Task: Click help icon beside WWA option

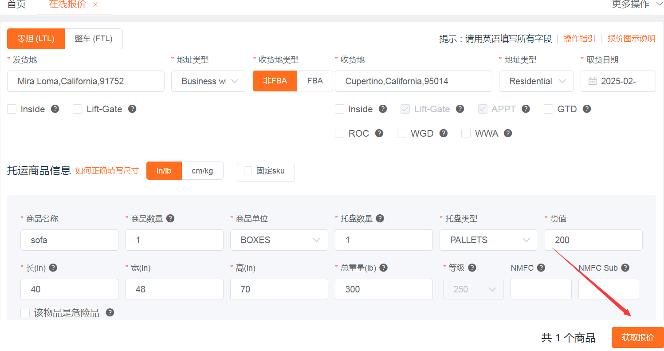Action: 508,133
